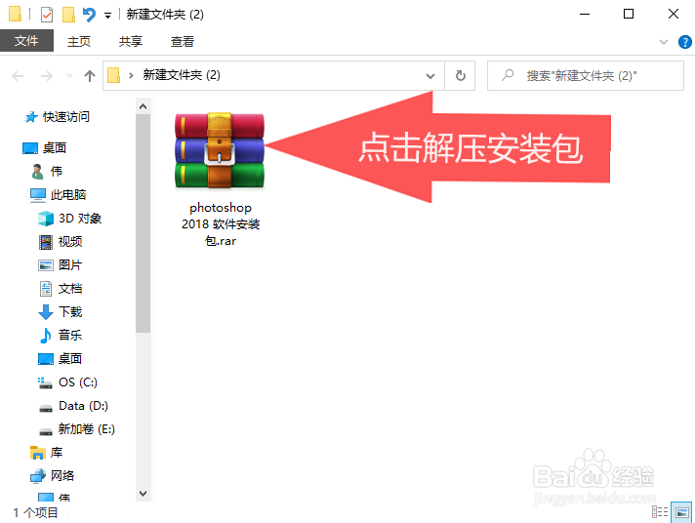The width and height of the screenshot is (695, 523).
Task: Open the recent locations dropdown arrow
Action: pyautogui.click(x=69, y=76)
